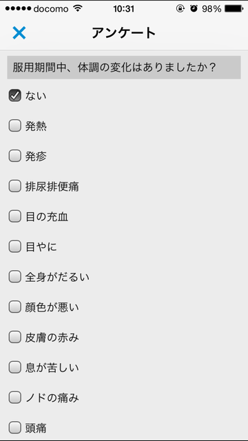This screenshot has width=248, height=441.
Task: Tap the 10:31 clock in status bar
Action: [124, 9]
